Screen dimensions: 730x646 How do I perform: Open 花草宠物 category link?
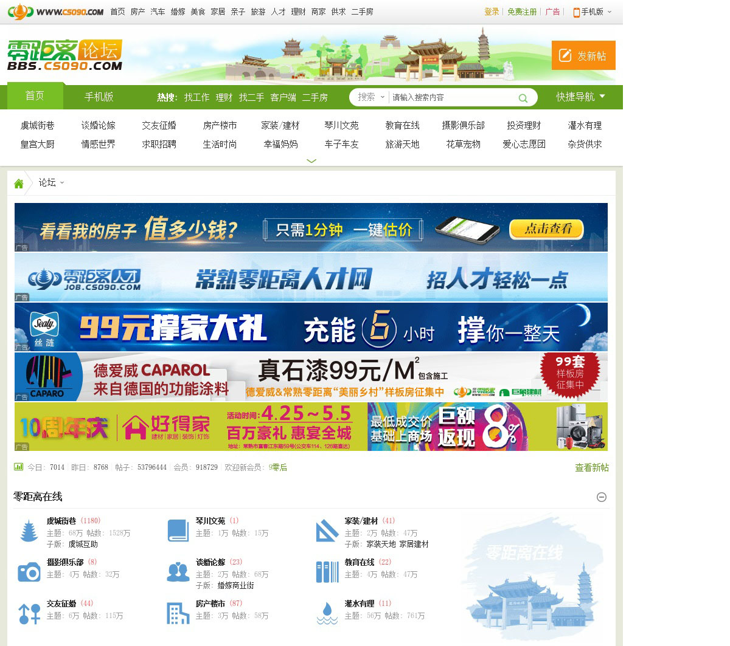463,144
